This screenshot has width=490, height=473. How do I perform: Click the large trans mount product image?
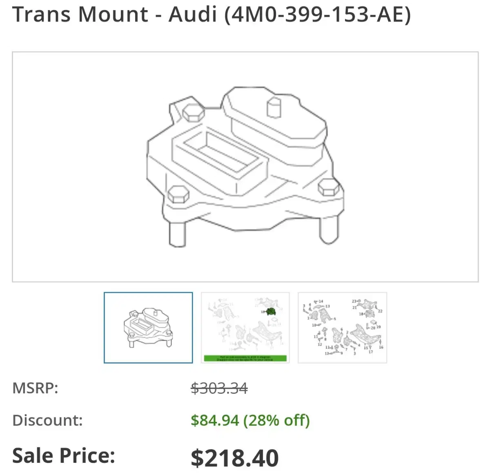click(245, 167)
